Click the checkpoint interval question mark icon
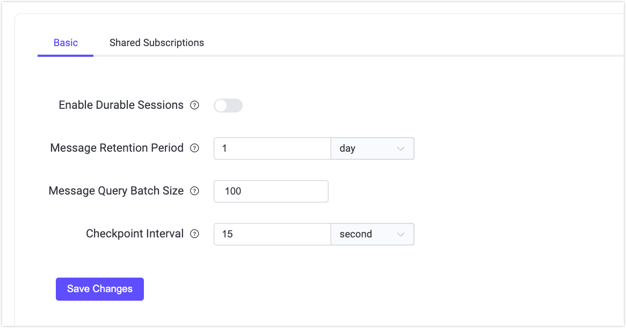This screenshot has height=328, width=626. [x=194, y=234]
